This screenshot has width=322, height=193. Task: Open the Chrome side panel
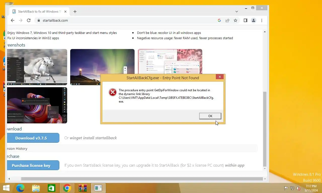click(x=246, y=20)
